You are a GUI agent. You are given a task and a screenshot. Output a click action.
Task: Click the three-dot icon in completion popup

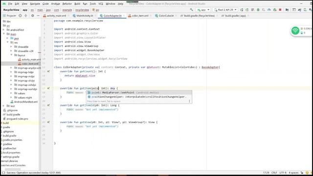[x=189, y=101]
